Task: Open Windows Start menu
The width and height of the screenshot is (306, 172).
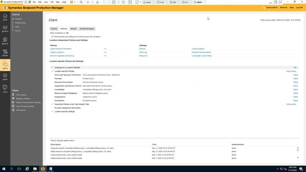Action: click(x=4, y=169)
